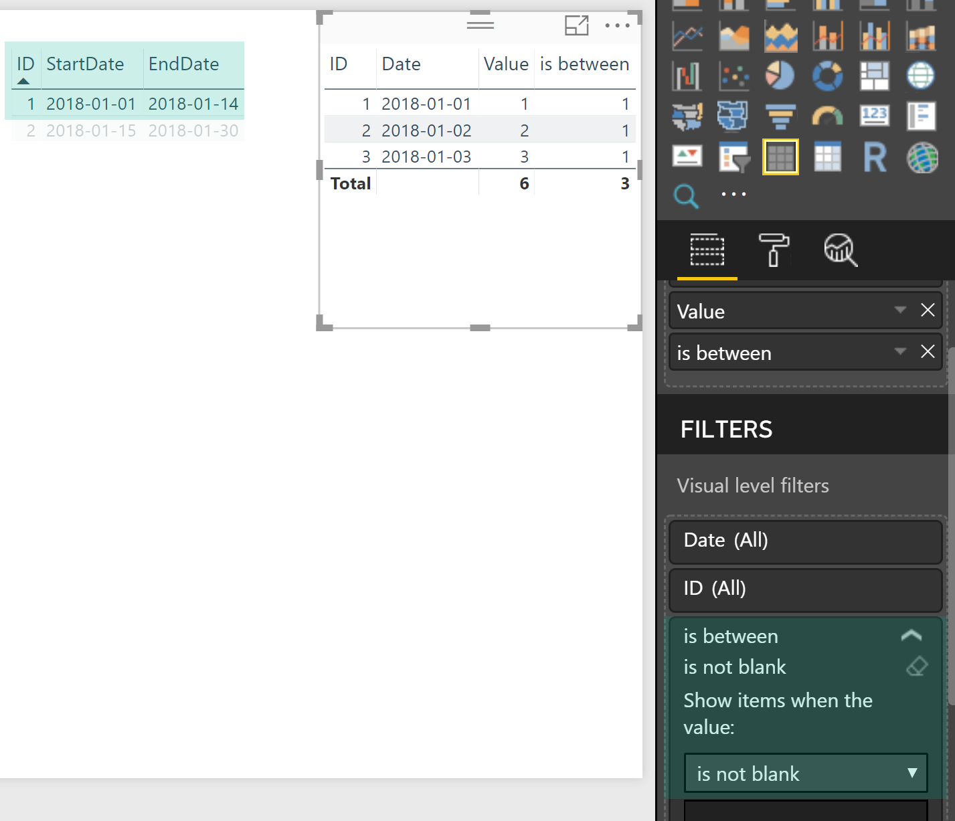Sort by the Date column header

click(401, 64)
